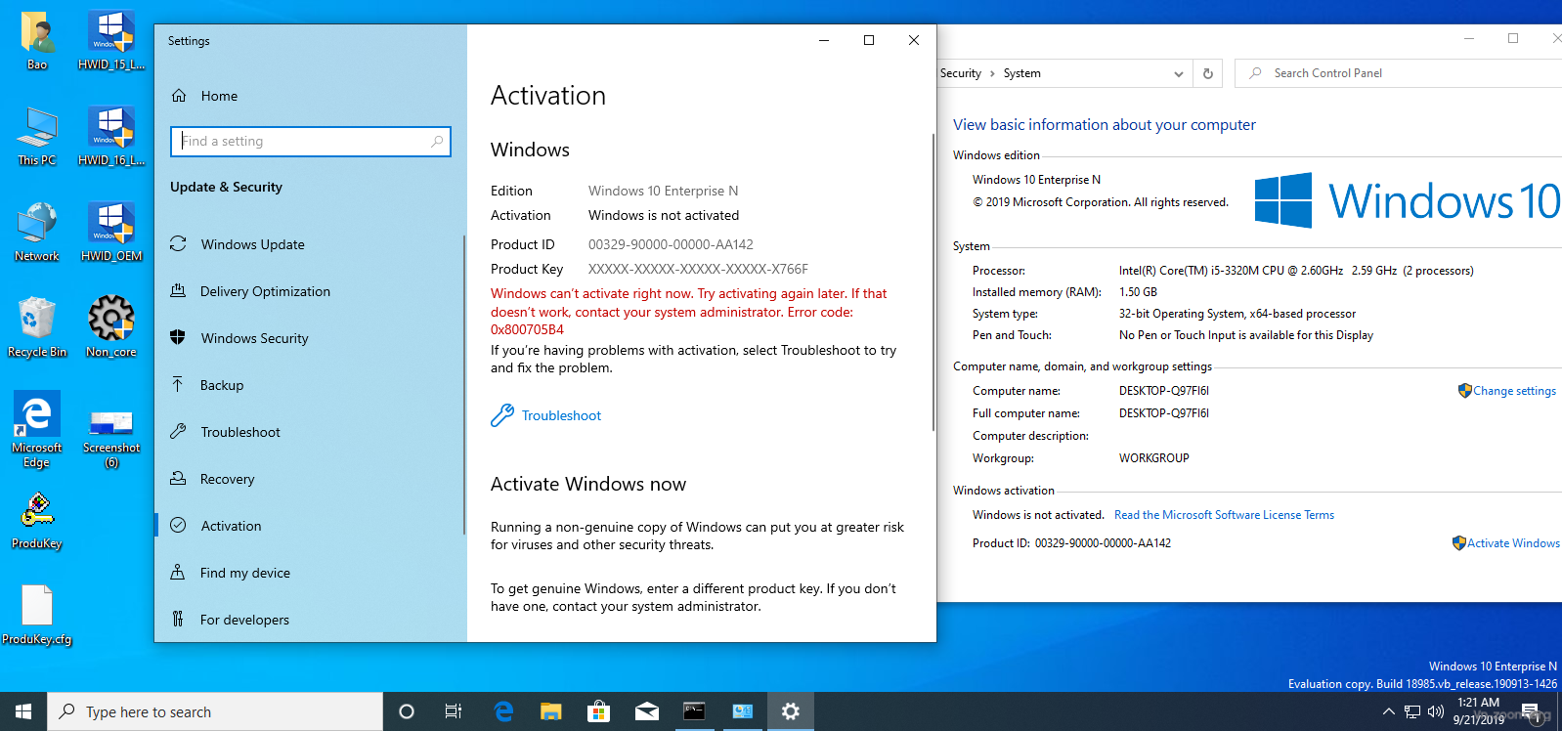The width and height of the screenshot is (1562, 731).
Task: Click the Activation page vertical scrollbar
Action: [x=933, y=283]
